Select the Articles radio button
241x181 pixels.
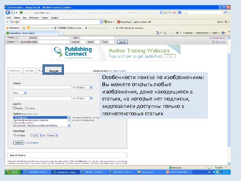17,38
